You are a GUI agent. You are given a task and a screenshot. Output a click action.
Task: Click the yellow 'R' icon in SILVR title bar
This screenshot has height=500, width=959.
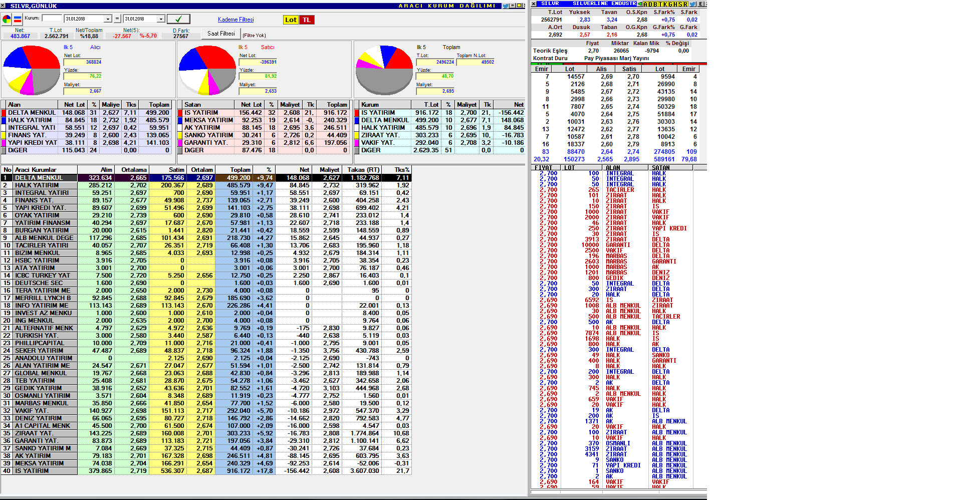pyautogui.click(x=685, y=4)
